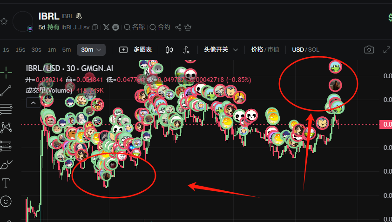Click the small ghost badge after IBRL

(79, 16)
